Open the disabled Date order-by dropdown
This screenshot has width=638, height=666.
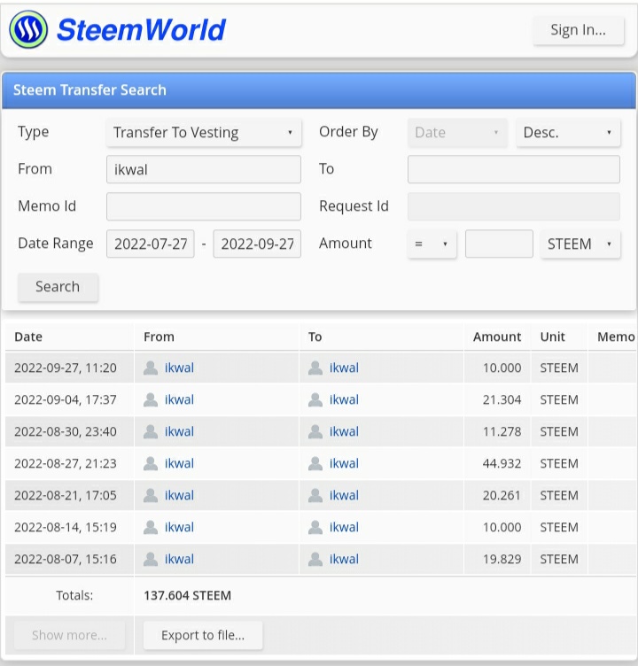(x=457, y=133)
